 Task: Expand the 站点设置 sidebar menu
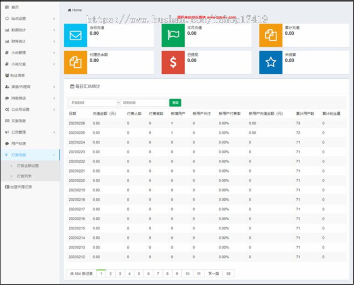[x=29, y=19]
